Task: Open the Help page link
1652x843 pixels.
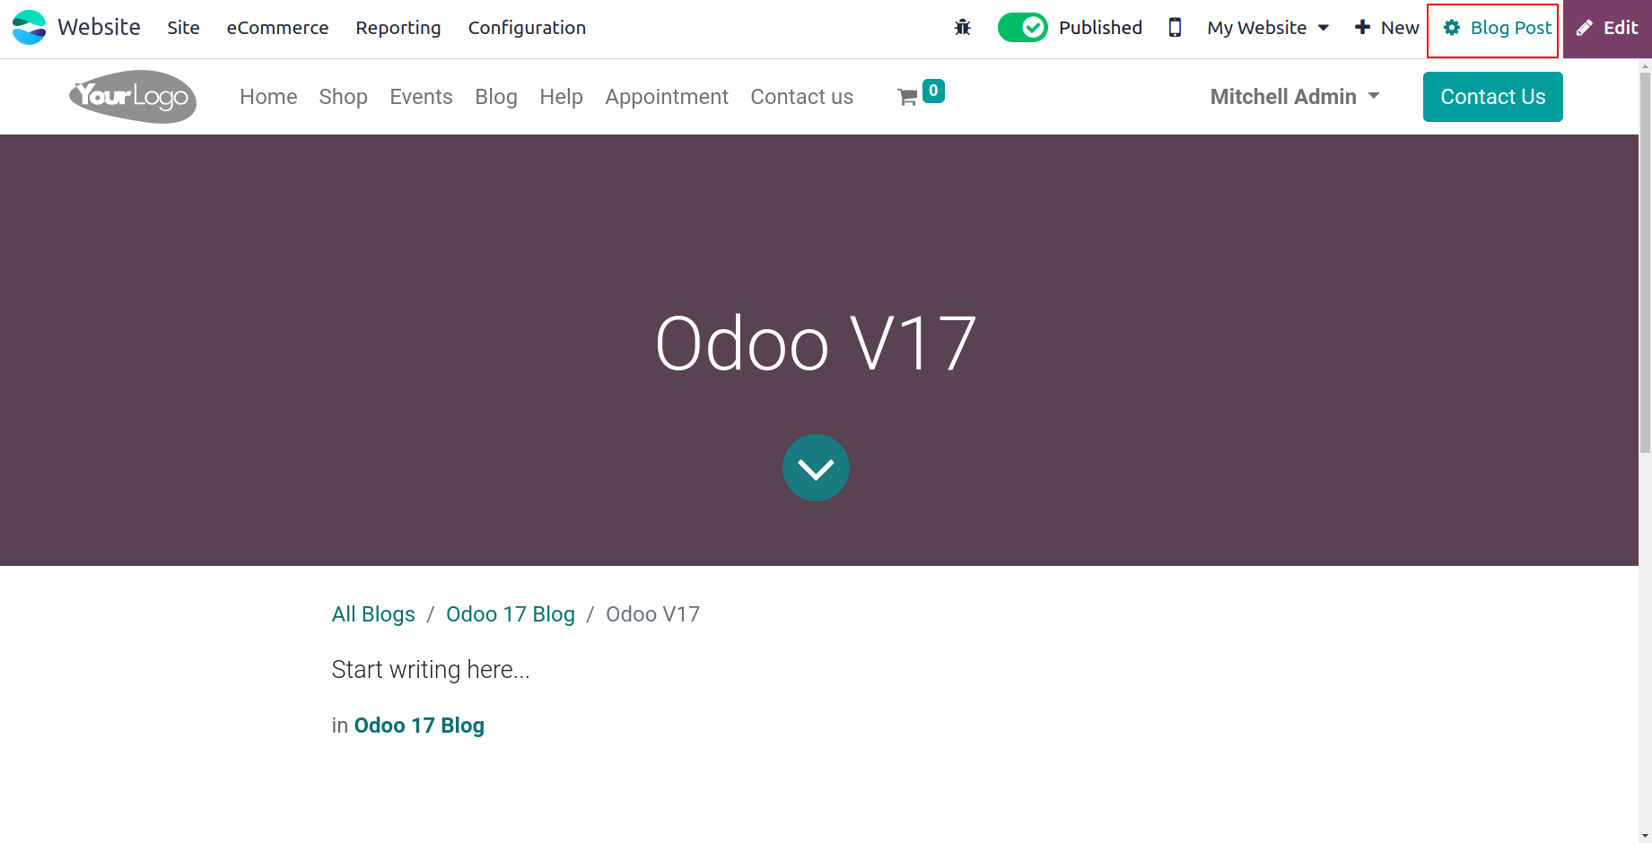Action: click(561, 97)
